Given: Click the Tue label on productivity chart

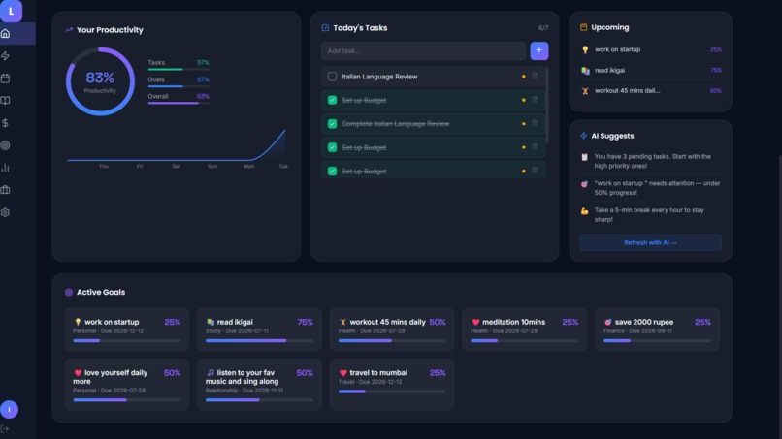Looking at the screenshot, I should (283, 166).
